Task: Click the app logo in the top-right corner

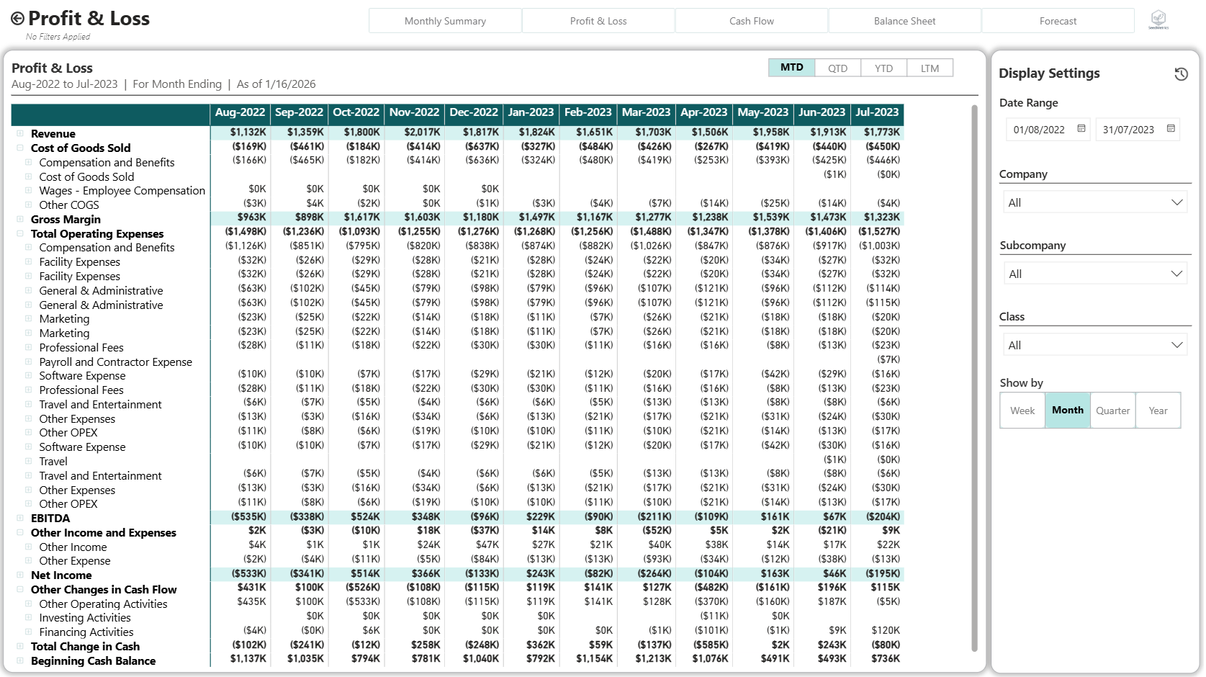Action: [x=1157, y=19]
